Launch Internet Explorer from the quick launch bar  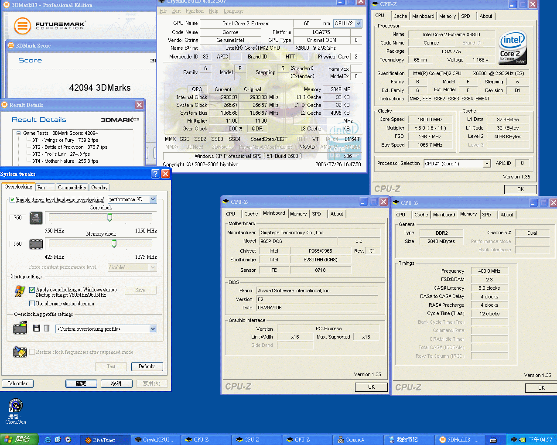48,439
